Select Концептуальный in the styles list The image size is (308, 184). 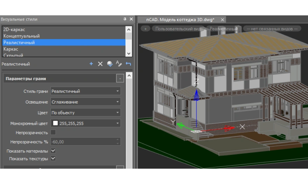(22, 36)
